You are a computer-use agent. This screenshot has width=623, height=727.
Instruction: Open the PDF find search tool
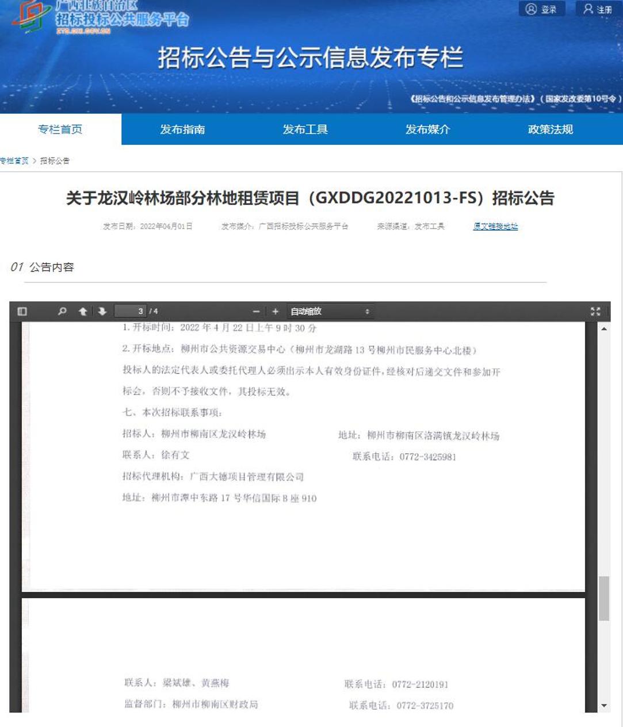pyautogui.click(x=62, y=311)
